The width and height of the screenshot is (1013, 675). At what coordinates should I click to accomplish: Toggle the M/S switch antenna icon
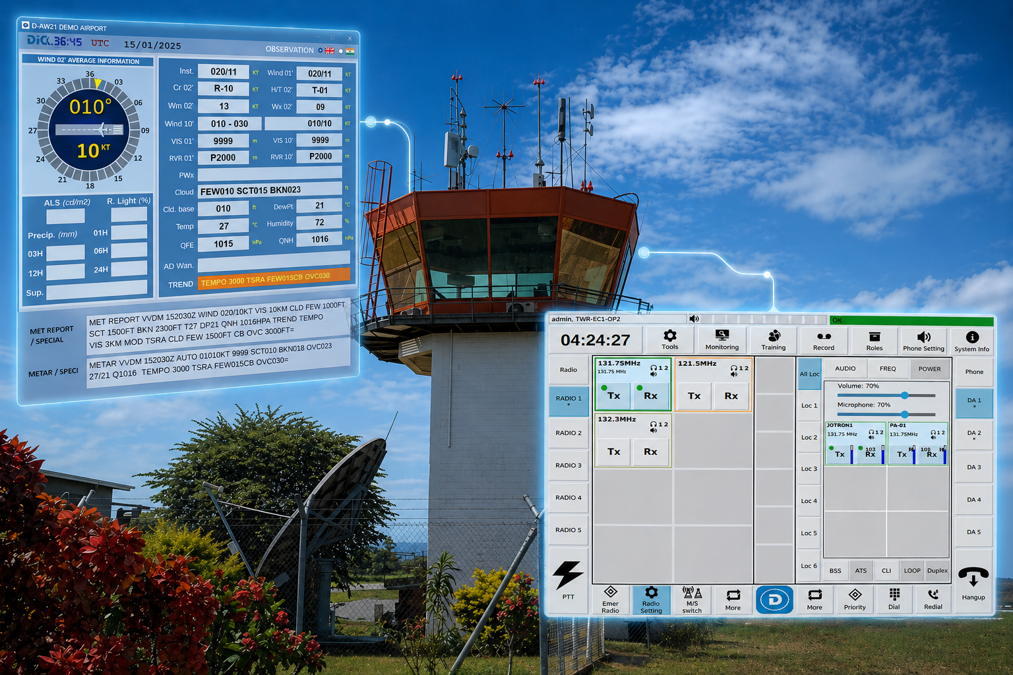click(x=692, y=592)
